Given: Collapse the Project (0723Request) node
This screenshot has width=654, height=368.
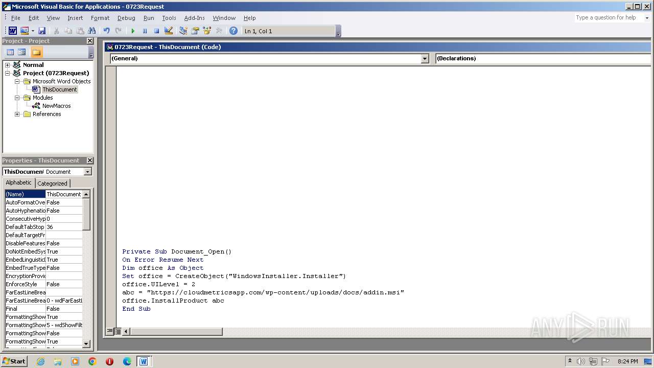Looking at the screenshot, I should [7, 73].
